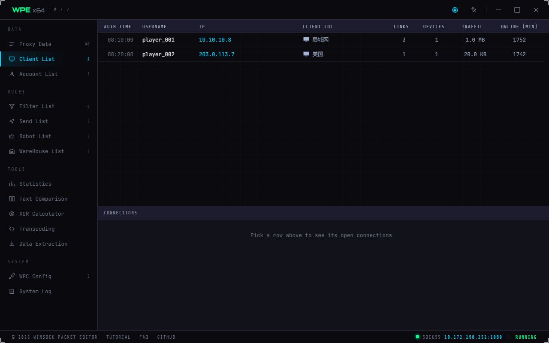
Task: Sort by Auth Time column header
Action: (x=118, y=27)
